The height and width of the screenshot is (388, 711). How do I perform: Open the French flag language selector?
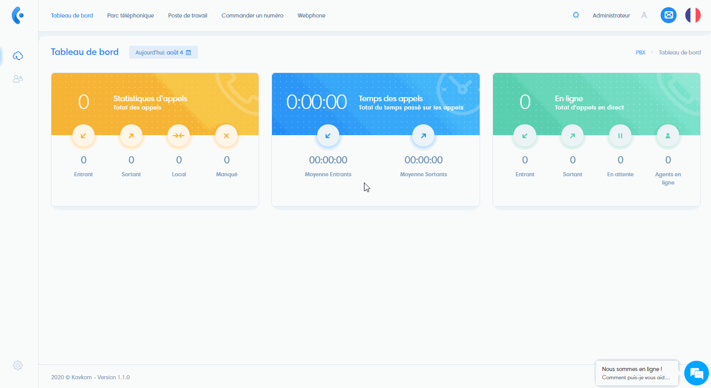[x=692, y=15]
